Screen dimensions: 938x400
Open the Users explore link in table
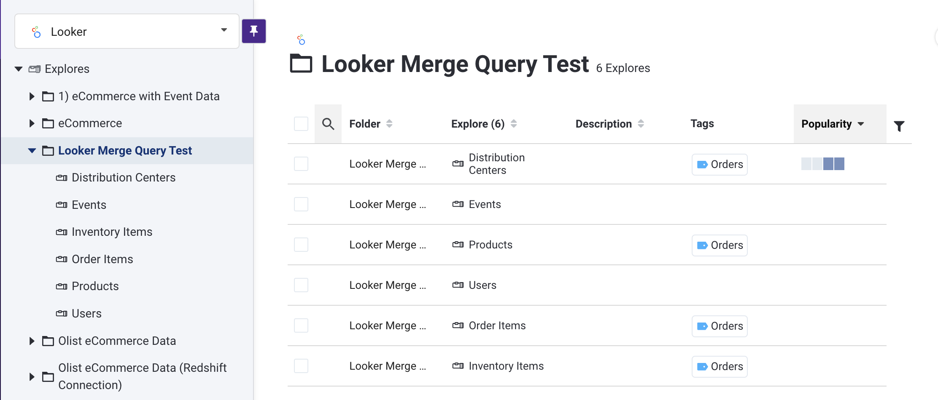pyautogui.click(x=482, y=285)
